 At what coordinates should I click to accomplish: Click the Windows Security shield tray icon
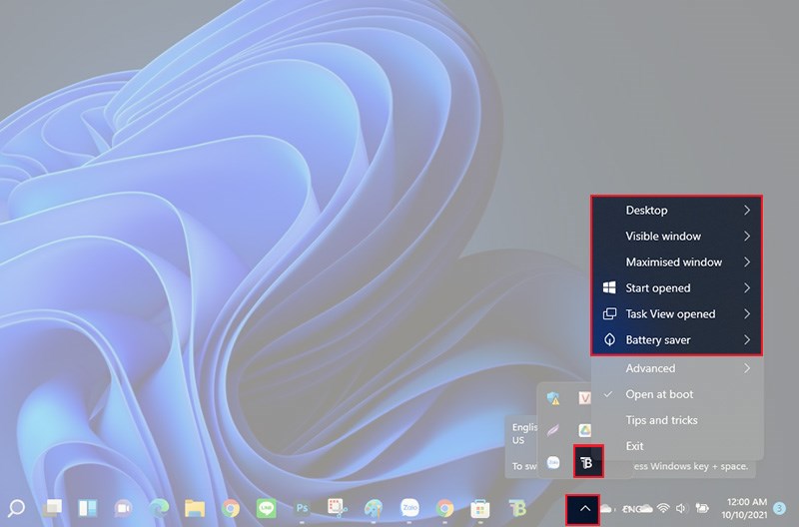point(553,398)
